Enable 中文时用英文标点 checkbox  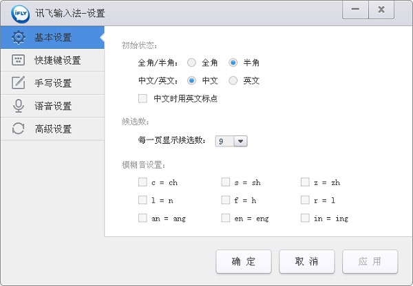coord(142,98)
